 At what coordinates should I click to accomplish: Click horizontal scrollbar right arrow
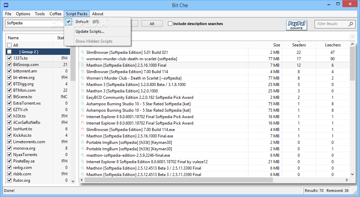coord(347,180)
